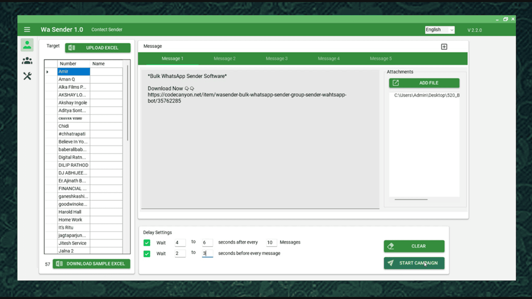Click the messages count field showing 10
This screenshot has height=299, width=532.
coord(271,243)
